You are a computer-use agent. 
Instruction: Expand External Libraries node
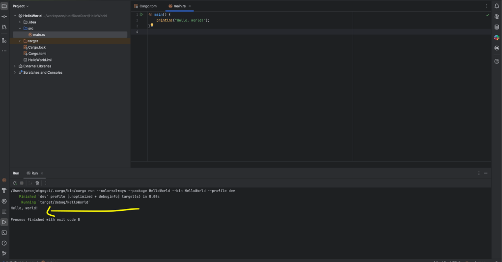[x=15, y=66]
